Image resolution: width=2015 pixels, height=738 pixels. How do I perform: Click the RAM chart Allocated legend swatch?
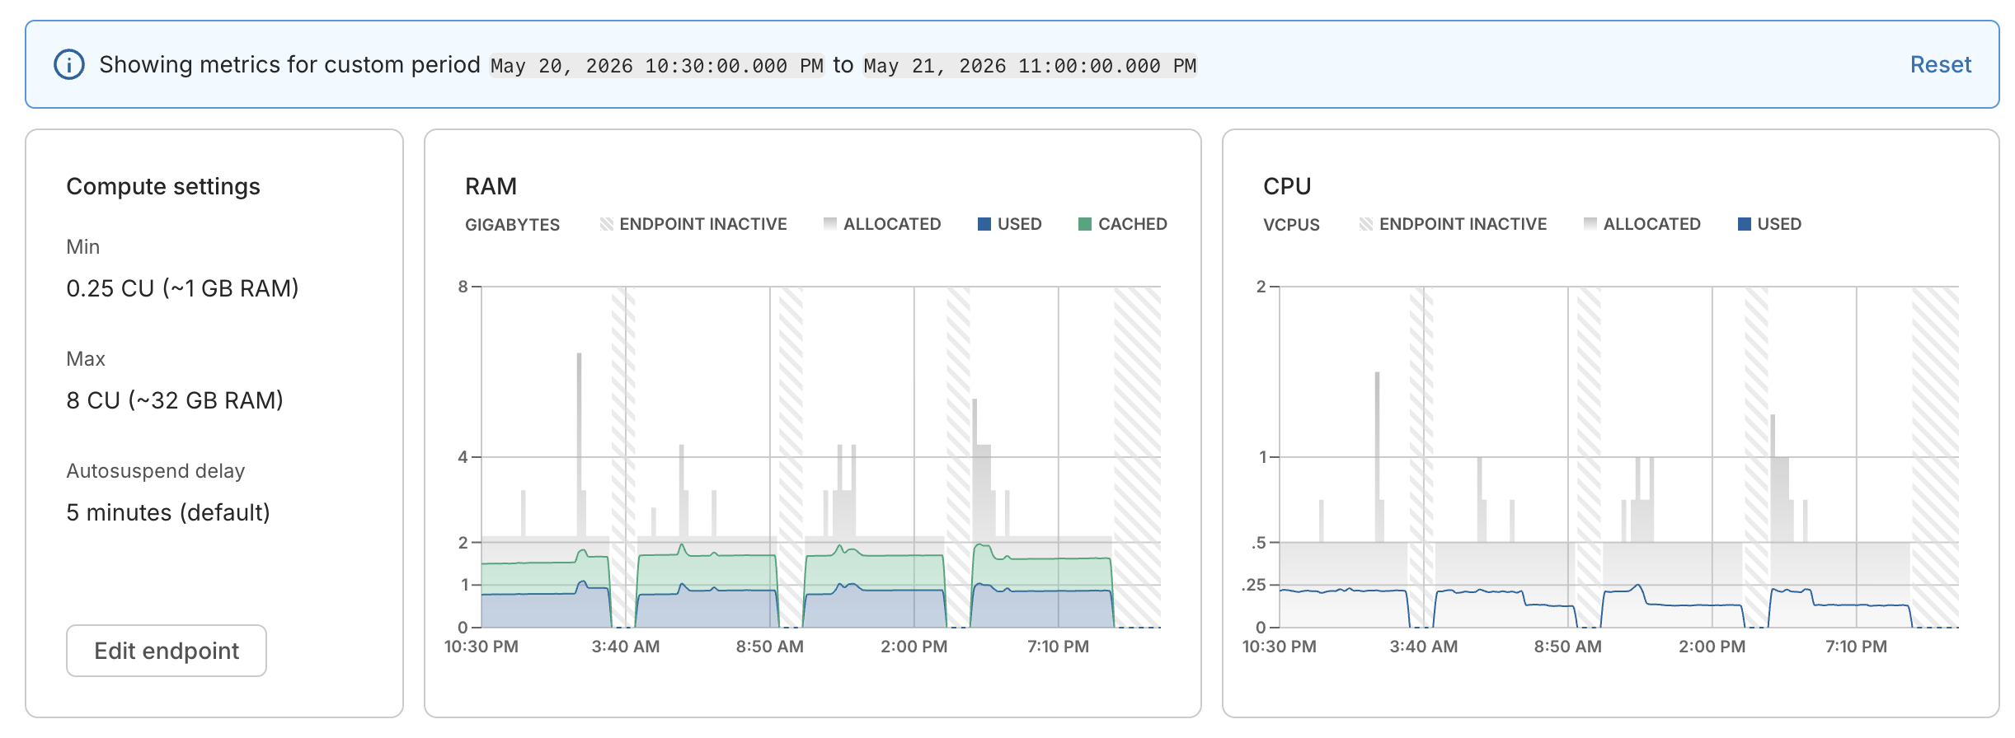coord(830,224)
